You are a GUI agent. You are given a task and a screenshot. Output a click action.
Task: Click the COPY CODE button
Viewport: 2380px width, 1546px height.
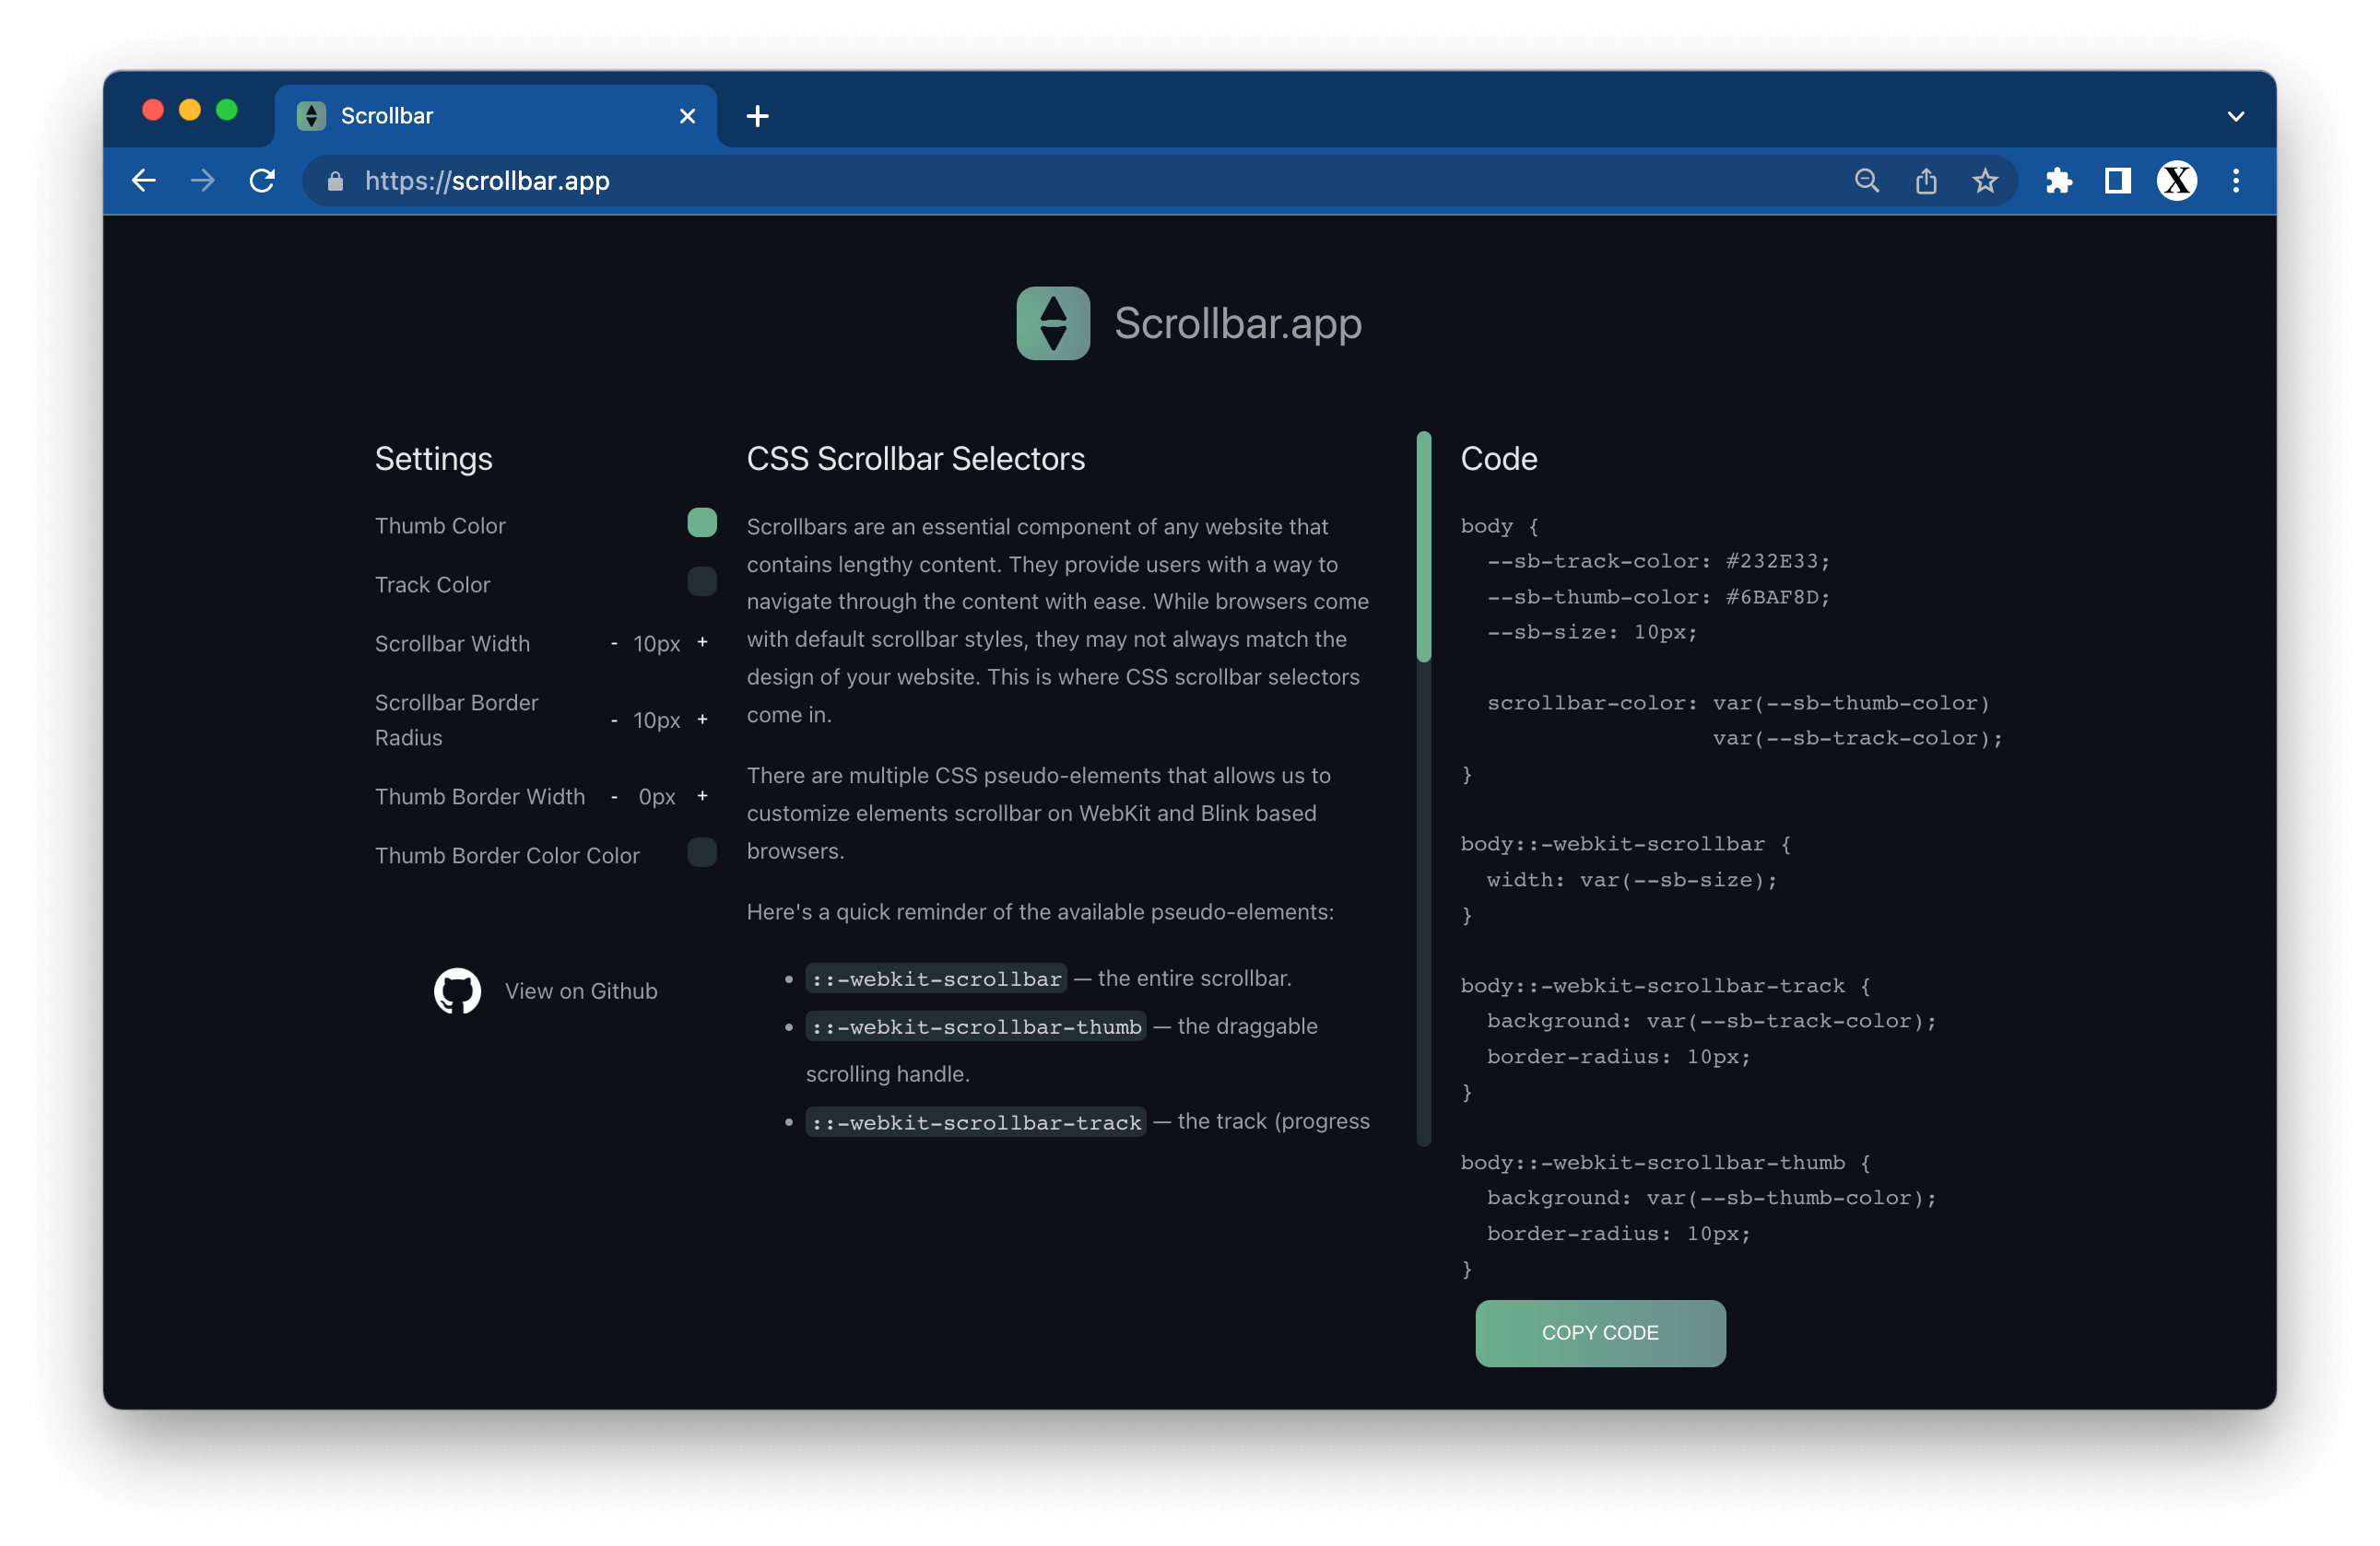click(1600, 1332)
